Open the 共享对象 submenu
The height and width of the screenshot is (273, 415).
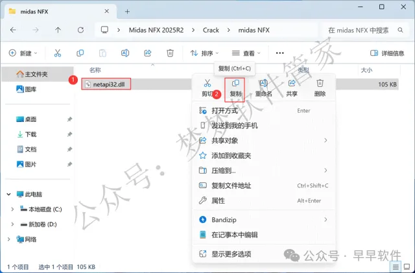pos(264,140)
